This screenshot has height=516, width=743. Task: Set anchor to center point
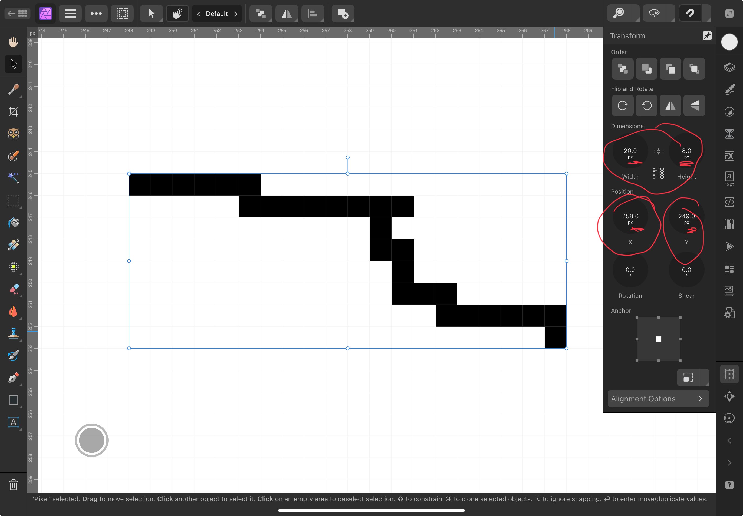658,339
